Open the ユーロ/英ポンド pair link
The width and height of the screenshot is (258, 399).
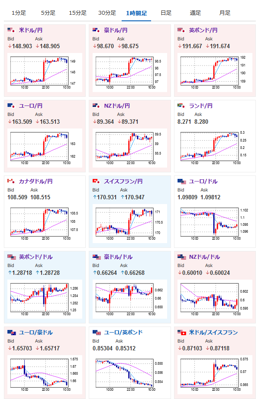pos(123,332)
